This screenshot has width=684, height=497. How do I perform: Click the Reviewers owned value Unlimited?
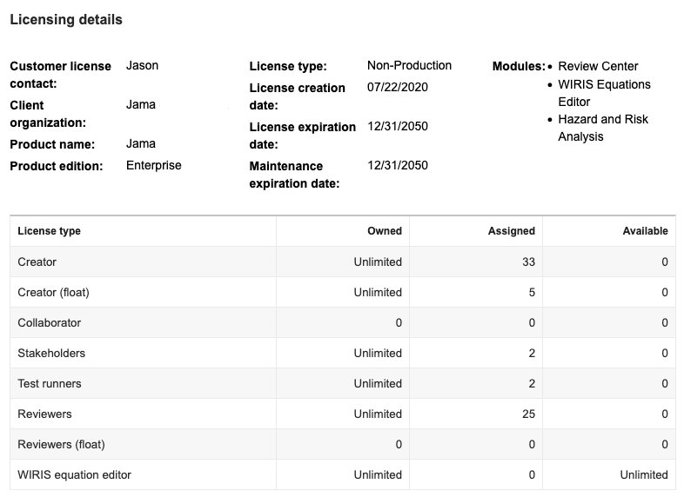[378, 414]
